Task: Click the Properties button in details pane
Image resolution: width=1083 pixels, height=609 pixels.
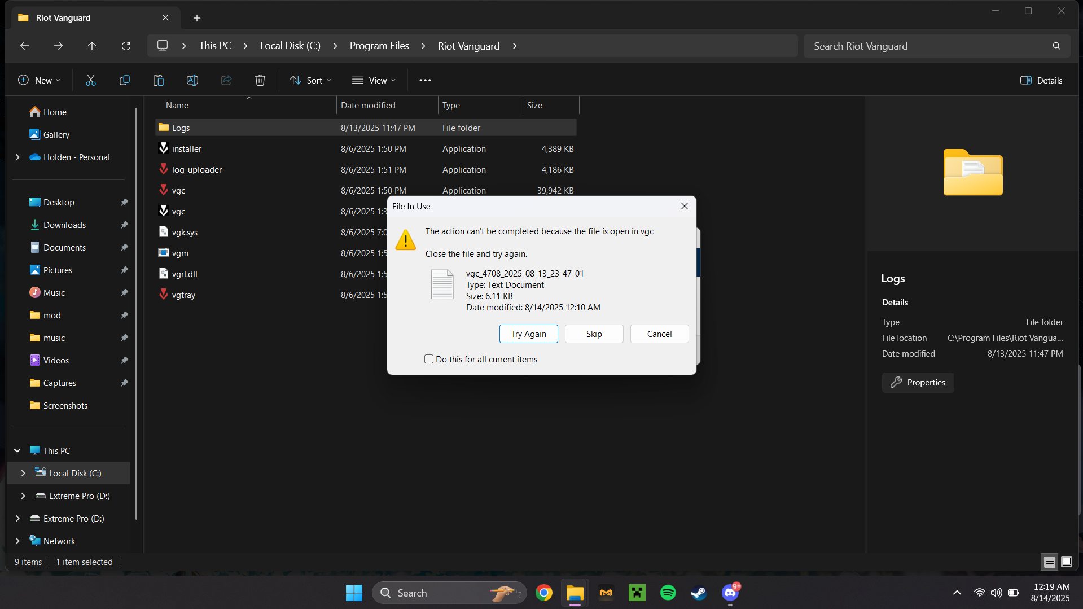Action: tap(918, 382)
